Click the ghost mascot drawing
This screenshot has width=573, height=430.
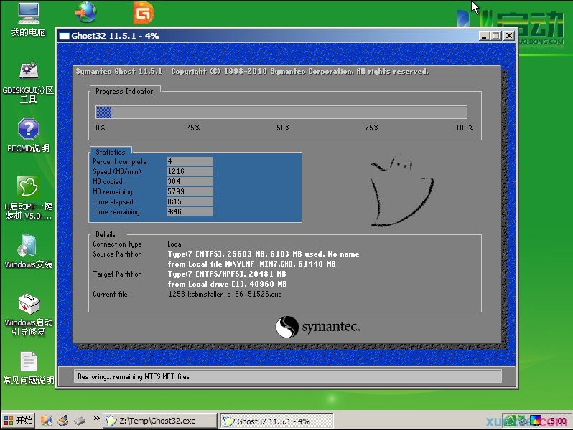tap(401, 191)
